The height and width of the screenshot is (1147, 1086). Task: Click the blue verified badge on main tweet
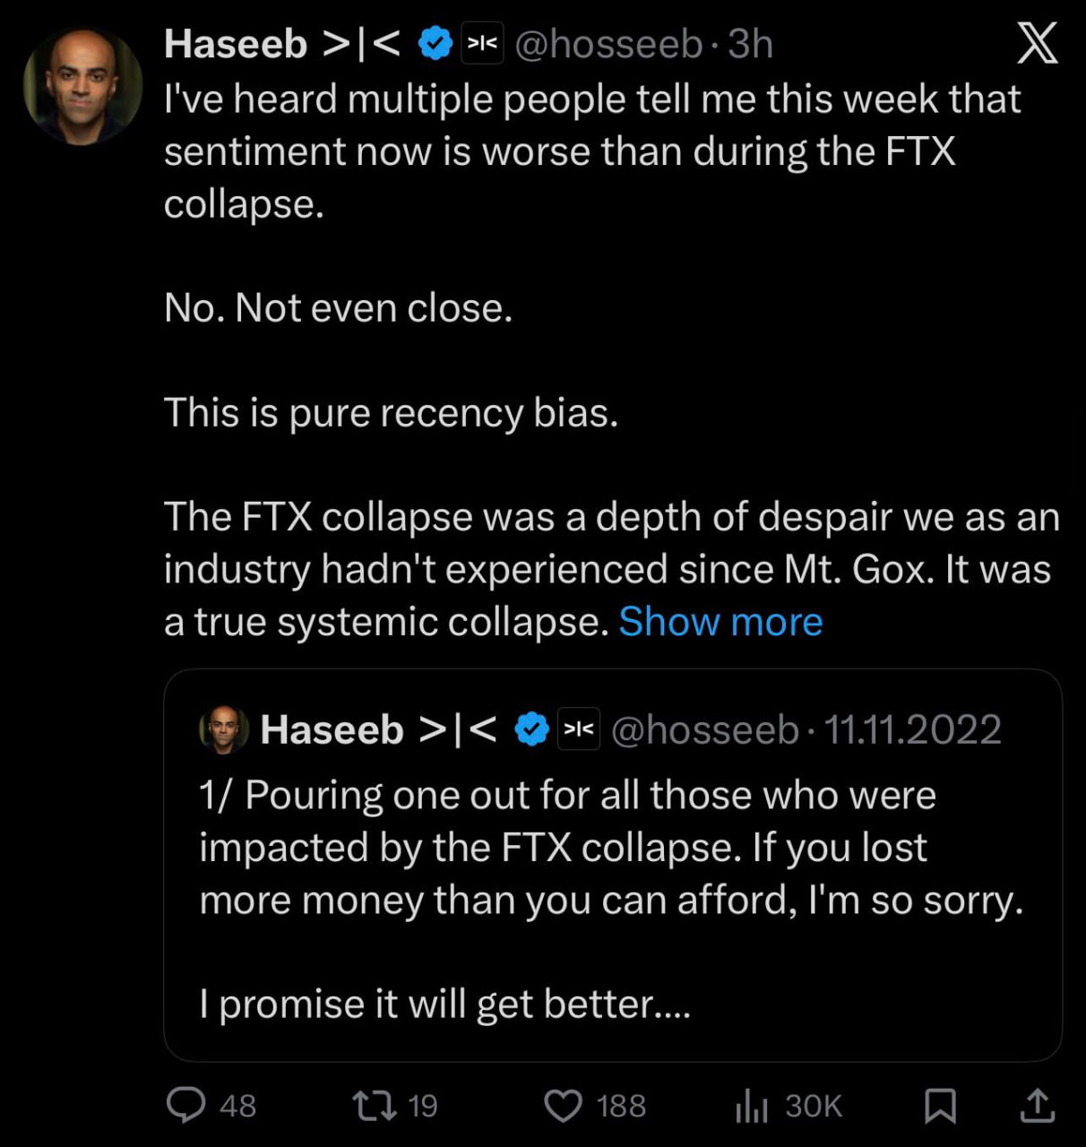(x=435, y=44)
